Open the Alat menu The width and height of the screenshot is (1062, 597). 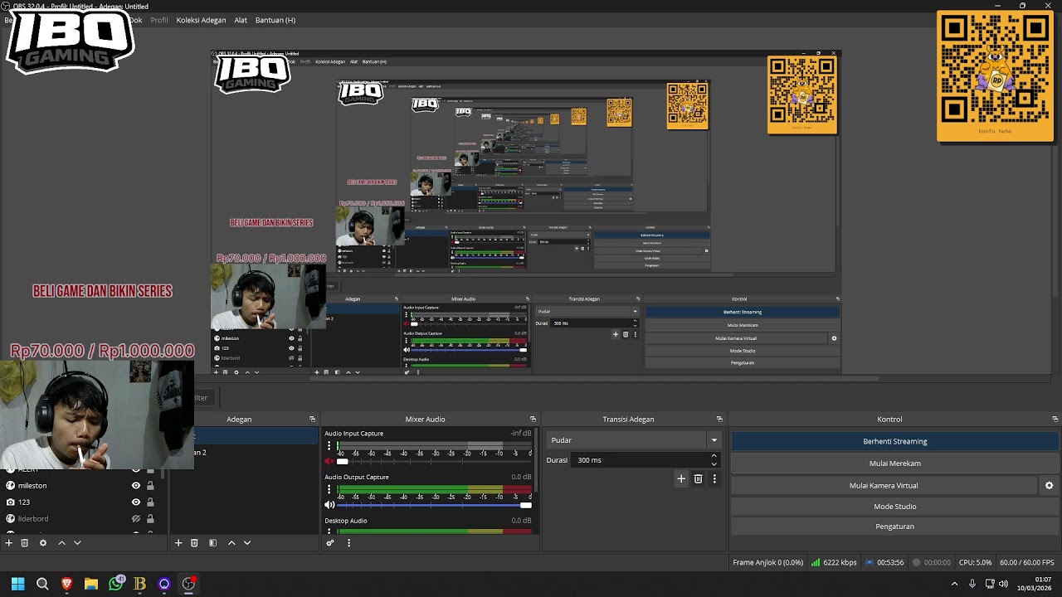pyautogui.click(x=241, y=20)
